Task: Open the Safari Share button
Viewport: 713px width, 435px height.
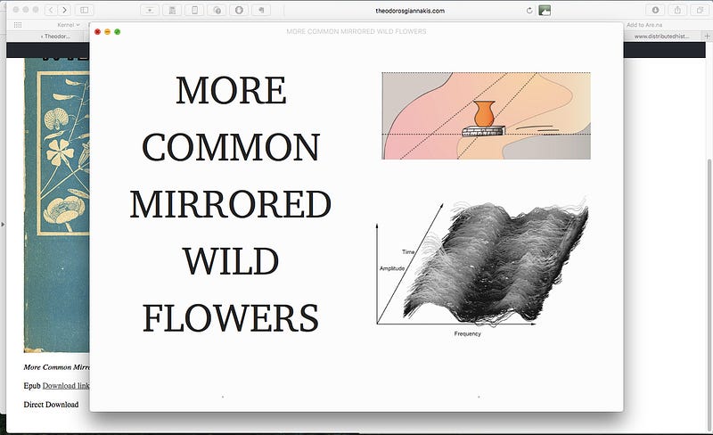Action: coord(677,10)
